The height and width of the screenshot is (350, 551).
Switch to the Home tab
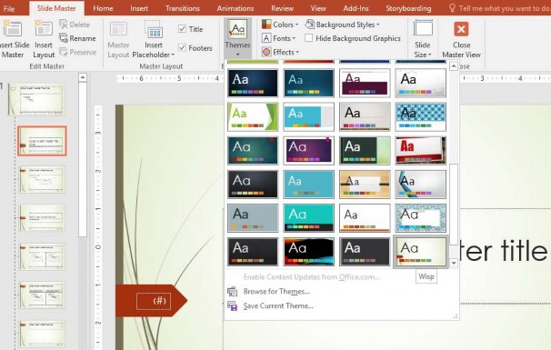103,8
